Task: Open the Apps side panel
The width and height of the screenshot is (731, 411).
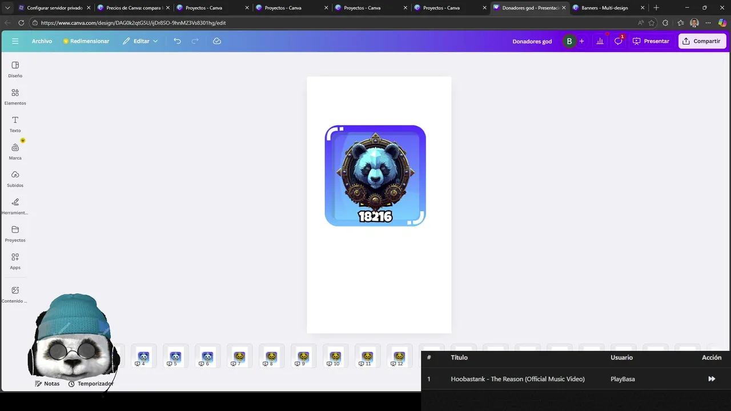Action: [x=15, y=261]
